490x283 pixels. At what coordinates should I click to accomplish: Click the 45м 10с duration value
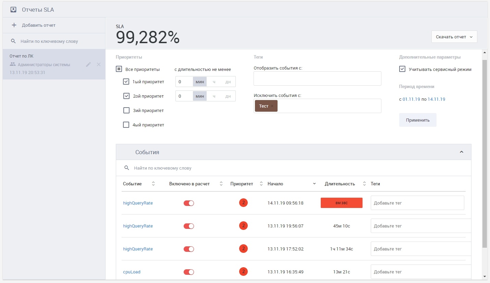(342, 226)
